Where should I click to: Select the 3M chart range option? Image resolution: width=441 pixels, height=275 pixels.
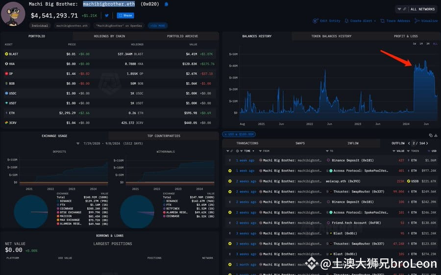coord(427,44)
